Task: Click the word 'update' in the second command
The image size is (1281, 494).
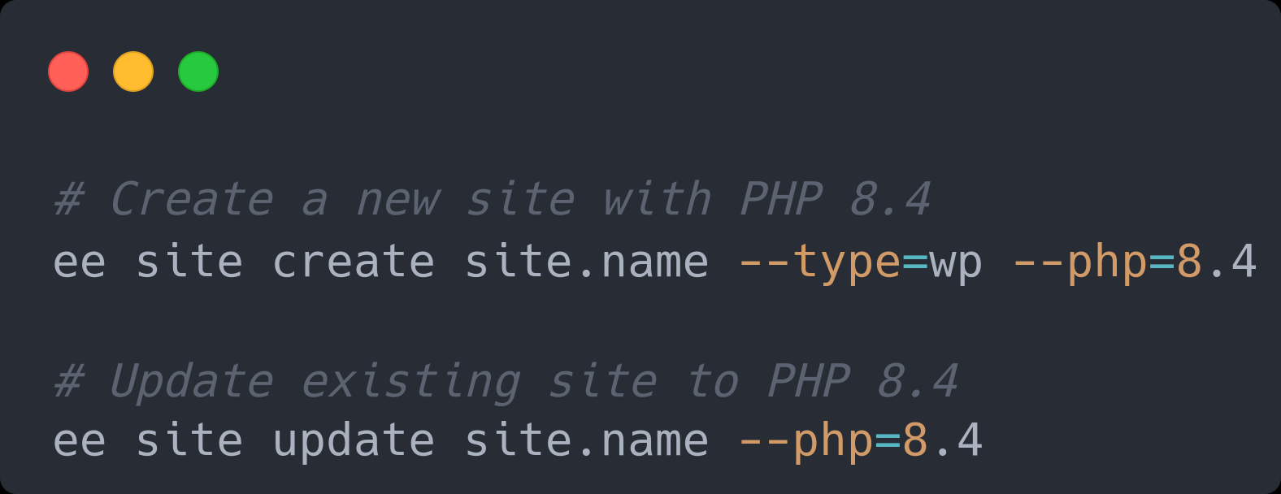Action: click(x=354, y=441)
